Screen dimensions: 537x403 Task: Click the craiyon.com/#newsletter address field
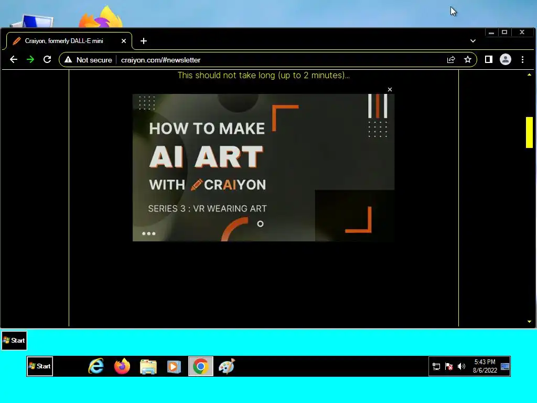coord(160,60)
